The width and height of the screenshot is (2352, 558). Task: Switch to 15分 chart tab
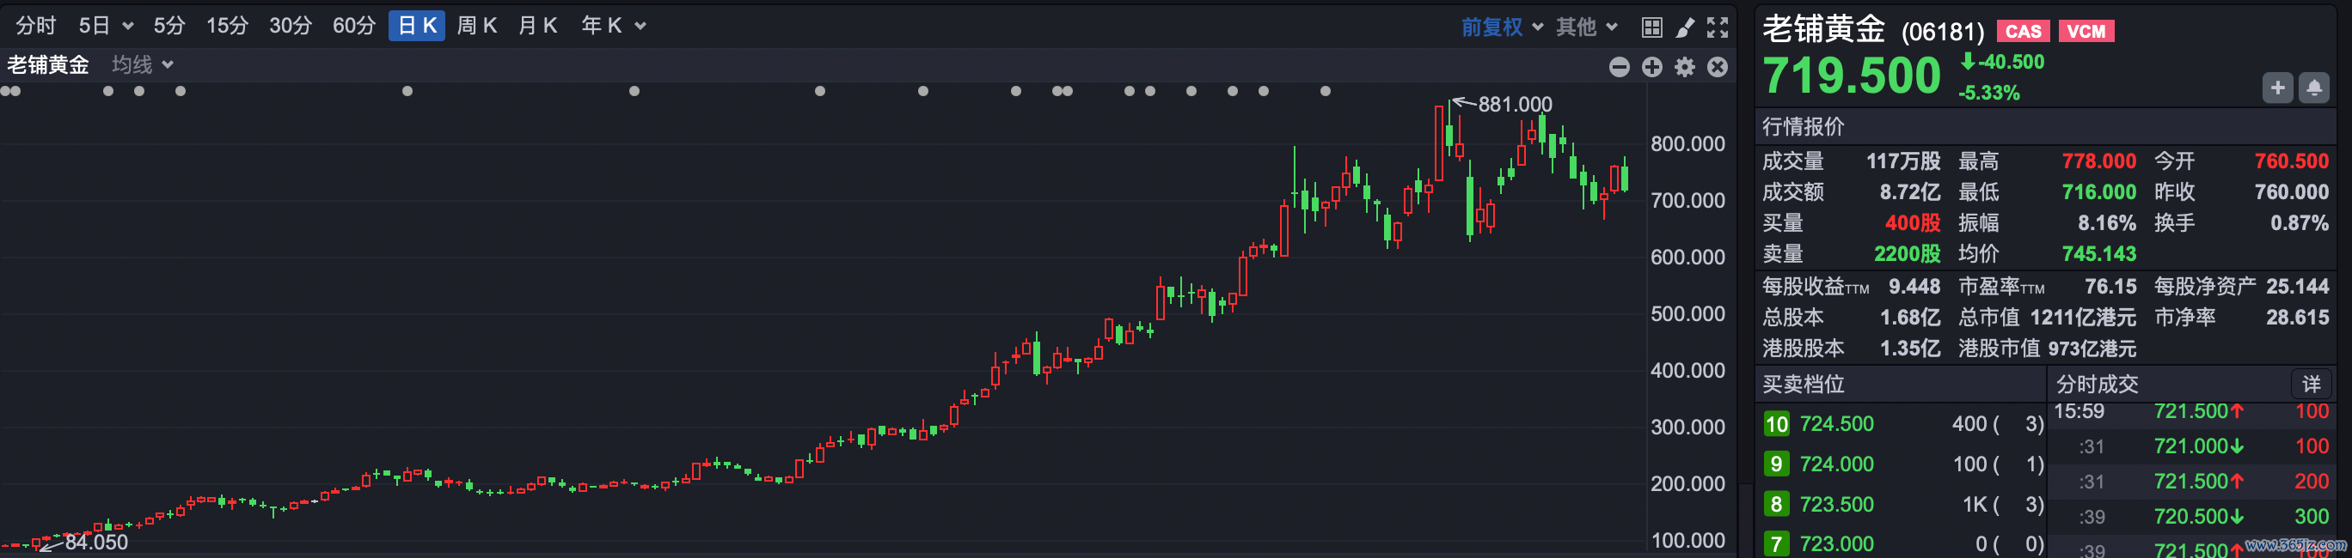pyautogui.click(x=226, y=26)
